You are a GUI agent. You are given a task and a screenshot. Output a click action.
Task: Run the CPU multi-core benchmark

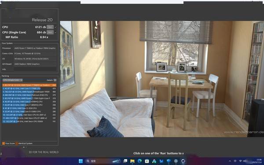pos(50,27)
